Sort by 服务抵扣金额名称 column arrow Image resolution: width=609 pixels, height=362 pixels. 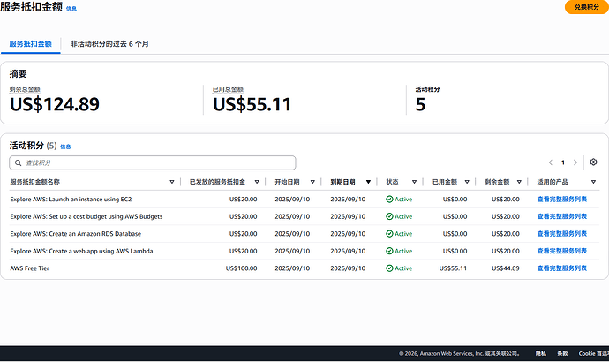click(x=172, y=182)
